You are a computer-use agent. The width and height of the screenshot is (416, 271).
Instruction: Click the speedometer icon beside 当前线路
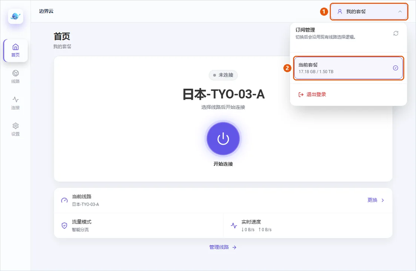tap(64, 200)
